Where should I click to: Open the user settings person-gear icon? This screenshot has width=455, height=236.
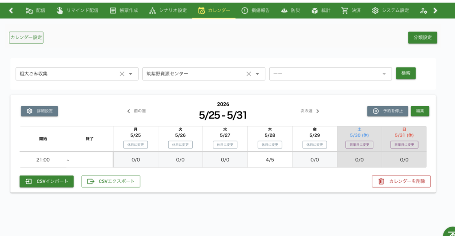point(423,11)
